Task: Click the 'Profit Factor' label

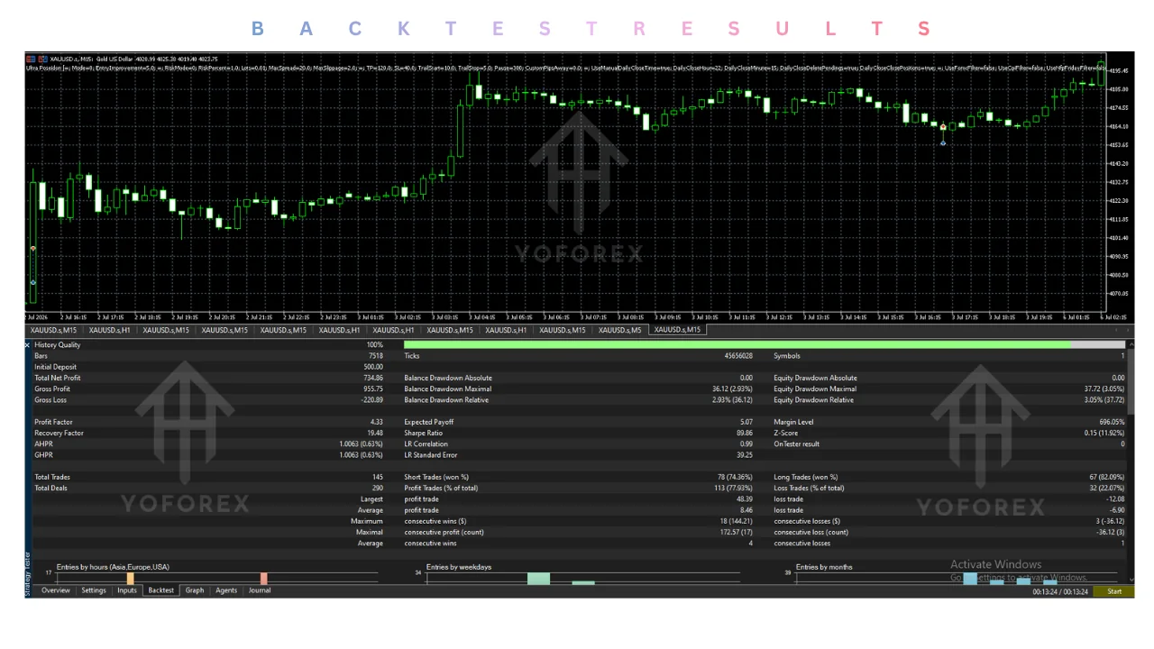Action: pos(53,422)
